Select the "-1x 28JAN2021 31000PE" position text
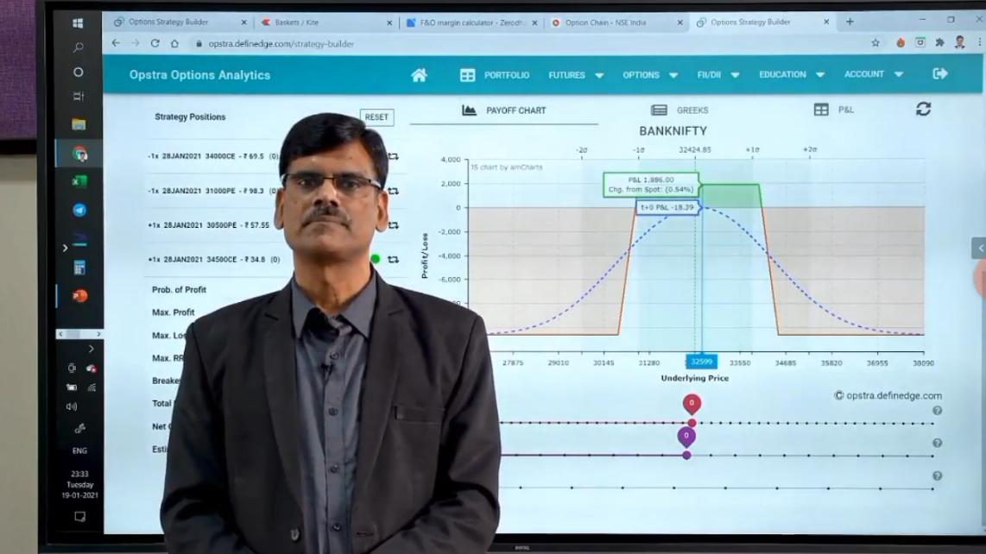 point(191,192)
